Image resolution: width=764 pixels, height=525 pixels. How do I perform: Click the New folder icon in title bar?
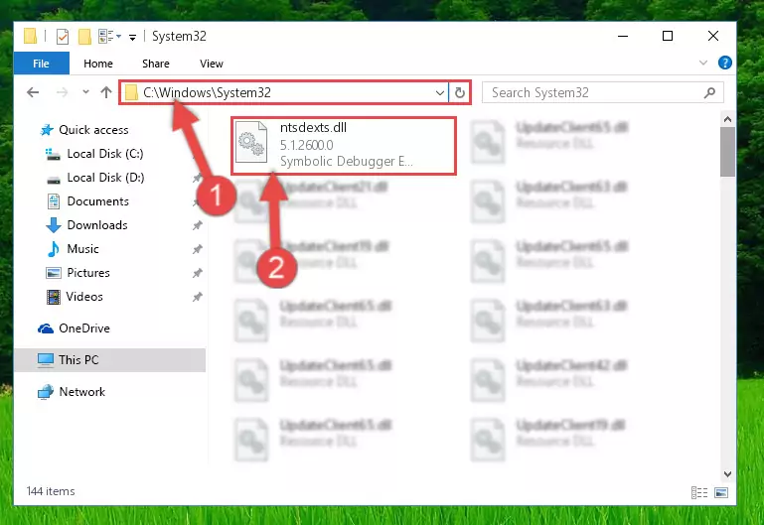pos(84,37)
